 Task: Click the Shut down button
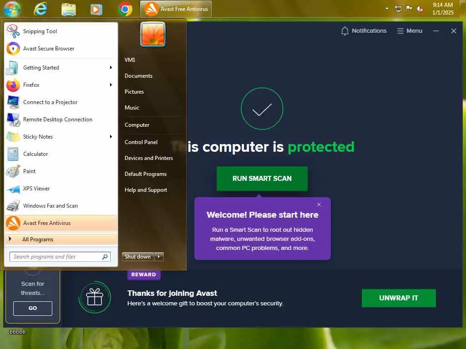point(137,257)
